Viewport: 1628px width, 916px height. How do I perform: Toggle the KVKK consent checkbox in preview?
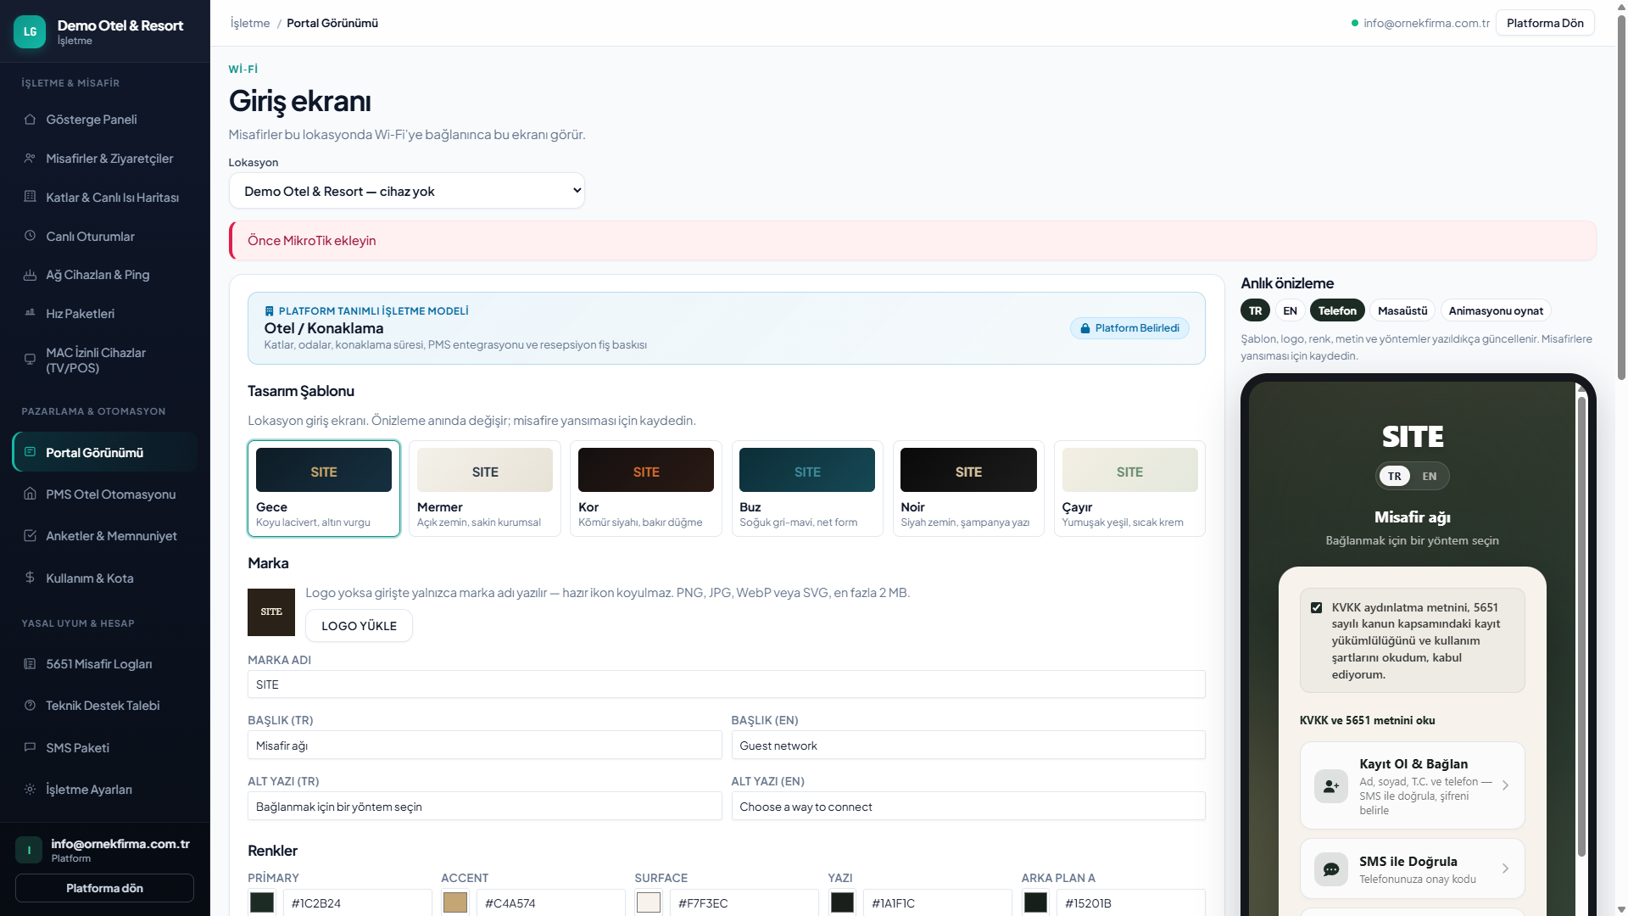click(1316, 608)
